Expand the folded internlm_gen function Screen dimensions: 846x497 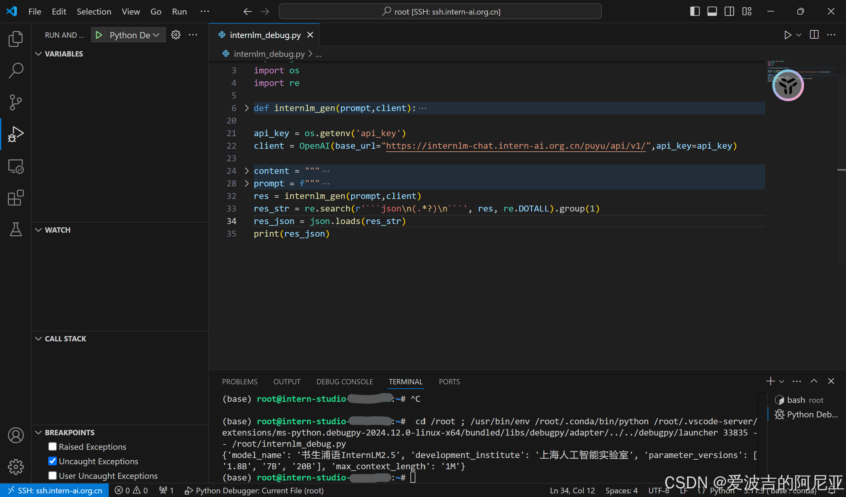(x=247, y=108)
